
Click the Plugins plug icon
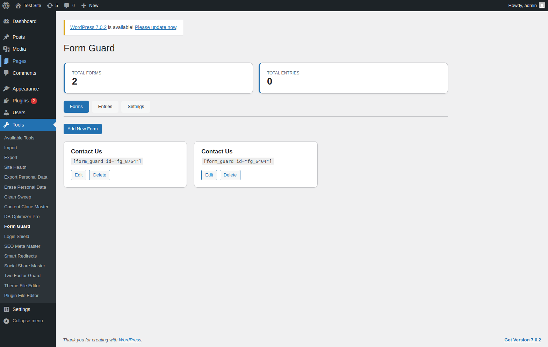pyautogui.click(x=6, y=101)
